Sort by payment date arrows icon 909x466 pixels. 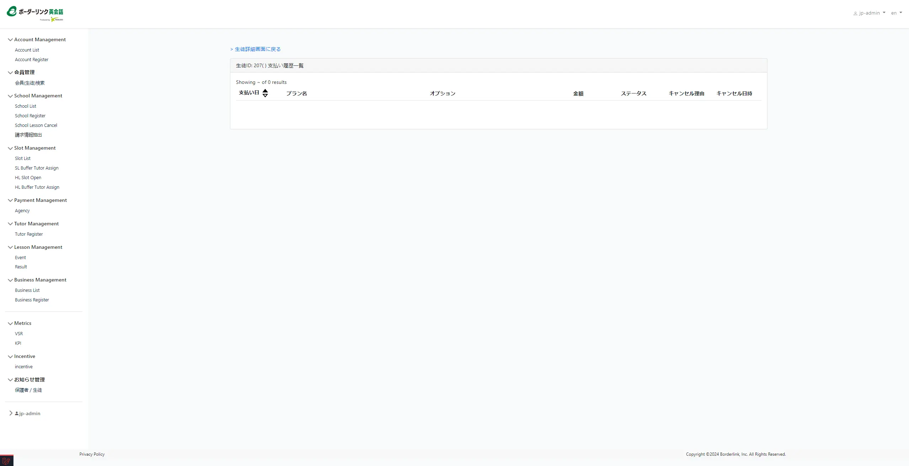click(x=265, y=93)
